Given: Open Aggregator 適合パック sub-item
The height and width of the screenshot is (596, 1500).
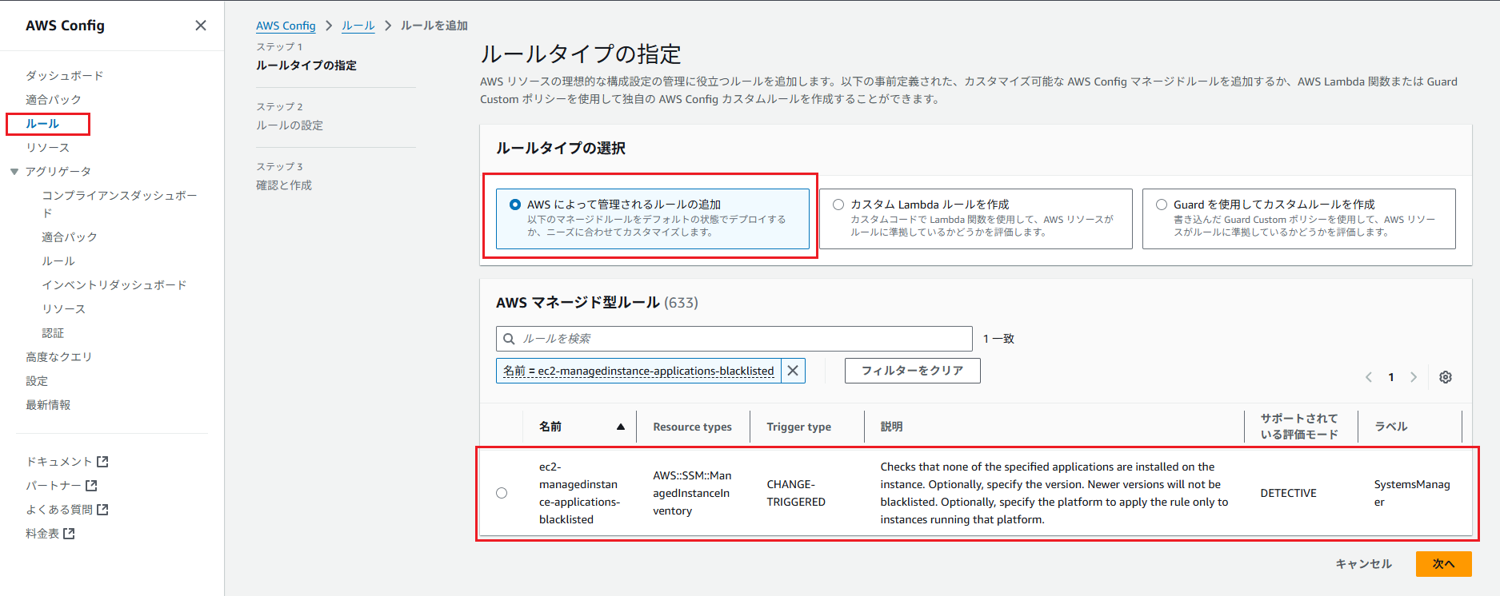Looking at the screenshot, I should point(70,237).
